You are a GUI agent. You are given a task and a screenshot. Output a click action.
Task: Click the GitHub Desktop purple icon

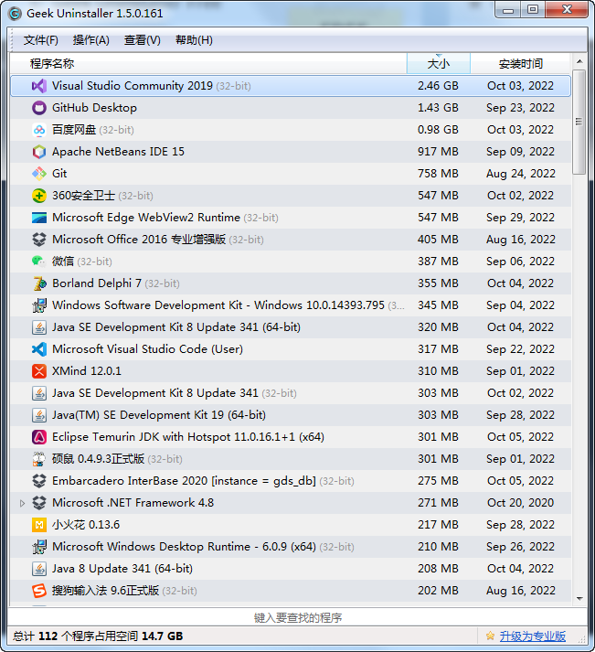pos(39,108)
